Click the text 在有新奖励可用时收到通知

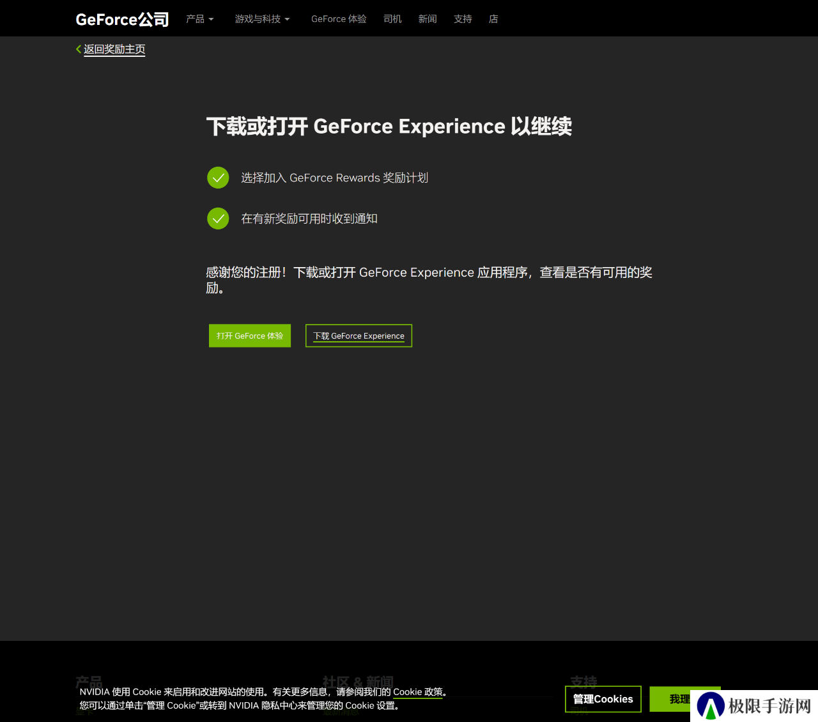[x=309, y=219]
